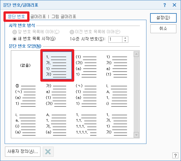Viewport: 181px width, 161px height.
Task: Click the 1수준 시작 번호 input field
Action: click(115, 39)
